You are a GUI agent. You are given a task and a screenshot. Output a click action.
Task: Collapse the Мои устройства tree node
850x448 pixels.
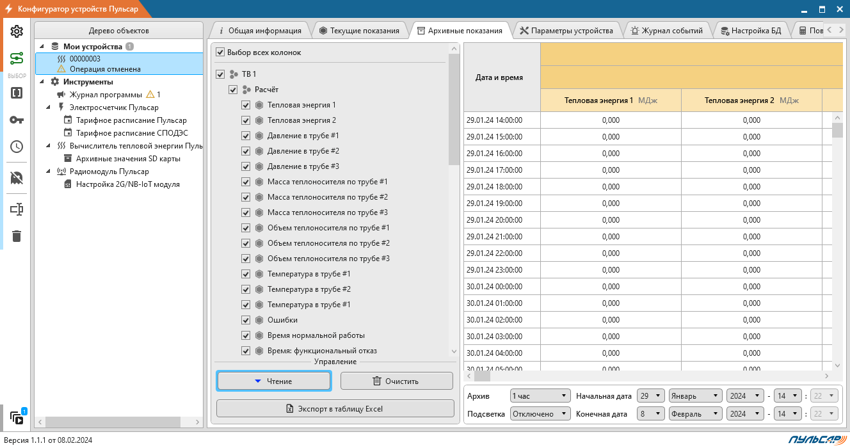point(42,46)
